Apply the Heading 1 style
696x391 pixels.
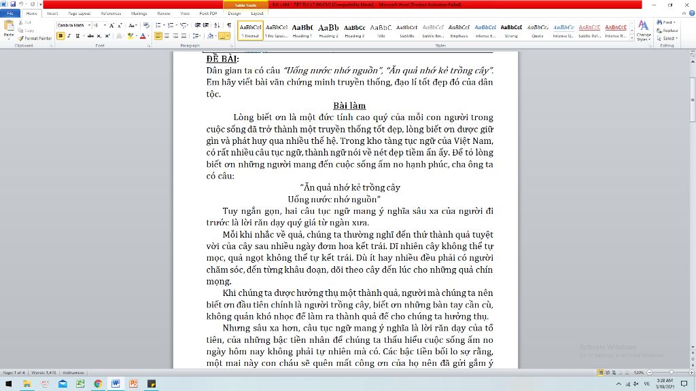pyautogui.click(x=302, y=30)
